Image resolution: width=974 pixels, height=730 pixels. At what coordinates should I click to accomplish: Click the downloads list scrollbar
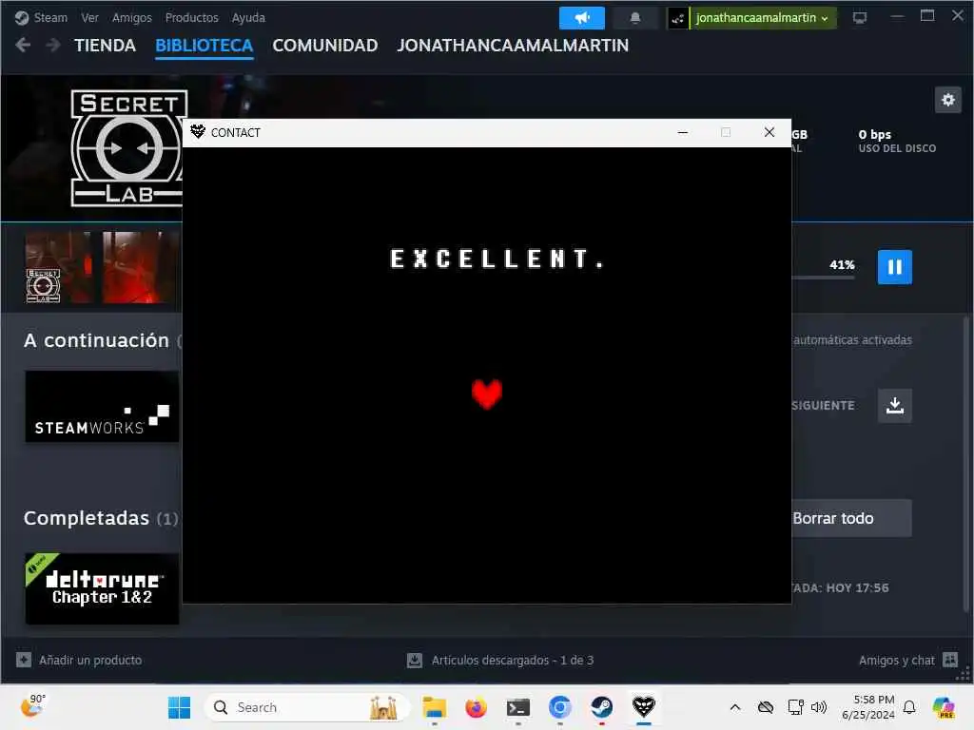[x=966, y=463]
